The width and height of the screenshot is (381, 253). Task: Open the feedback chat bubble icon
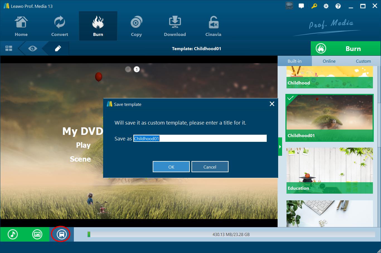click(301, 6)
